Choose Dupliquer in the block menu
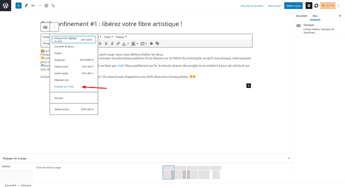Screen dimensions: 345x187 point(74,60)
